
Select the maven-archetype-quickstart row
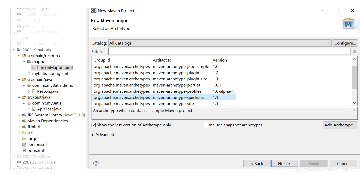(x=164, y=97)
